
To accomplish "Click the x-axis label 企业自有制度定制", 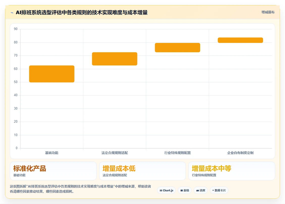I will click(x=241, y=153).
